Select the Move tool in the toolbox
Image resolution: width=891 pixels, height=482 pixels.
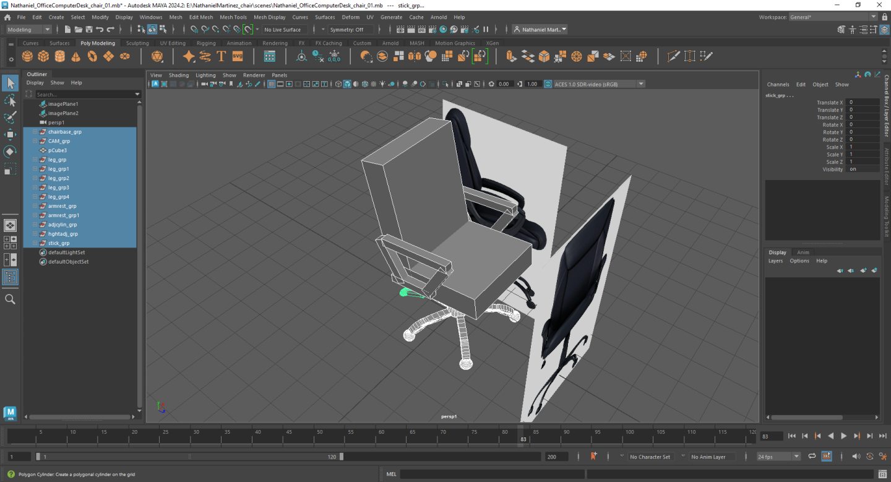(x=10, y=134)
